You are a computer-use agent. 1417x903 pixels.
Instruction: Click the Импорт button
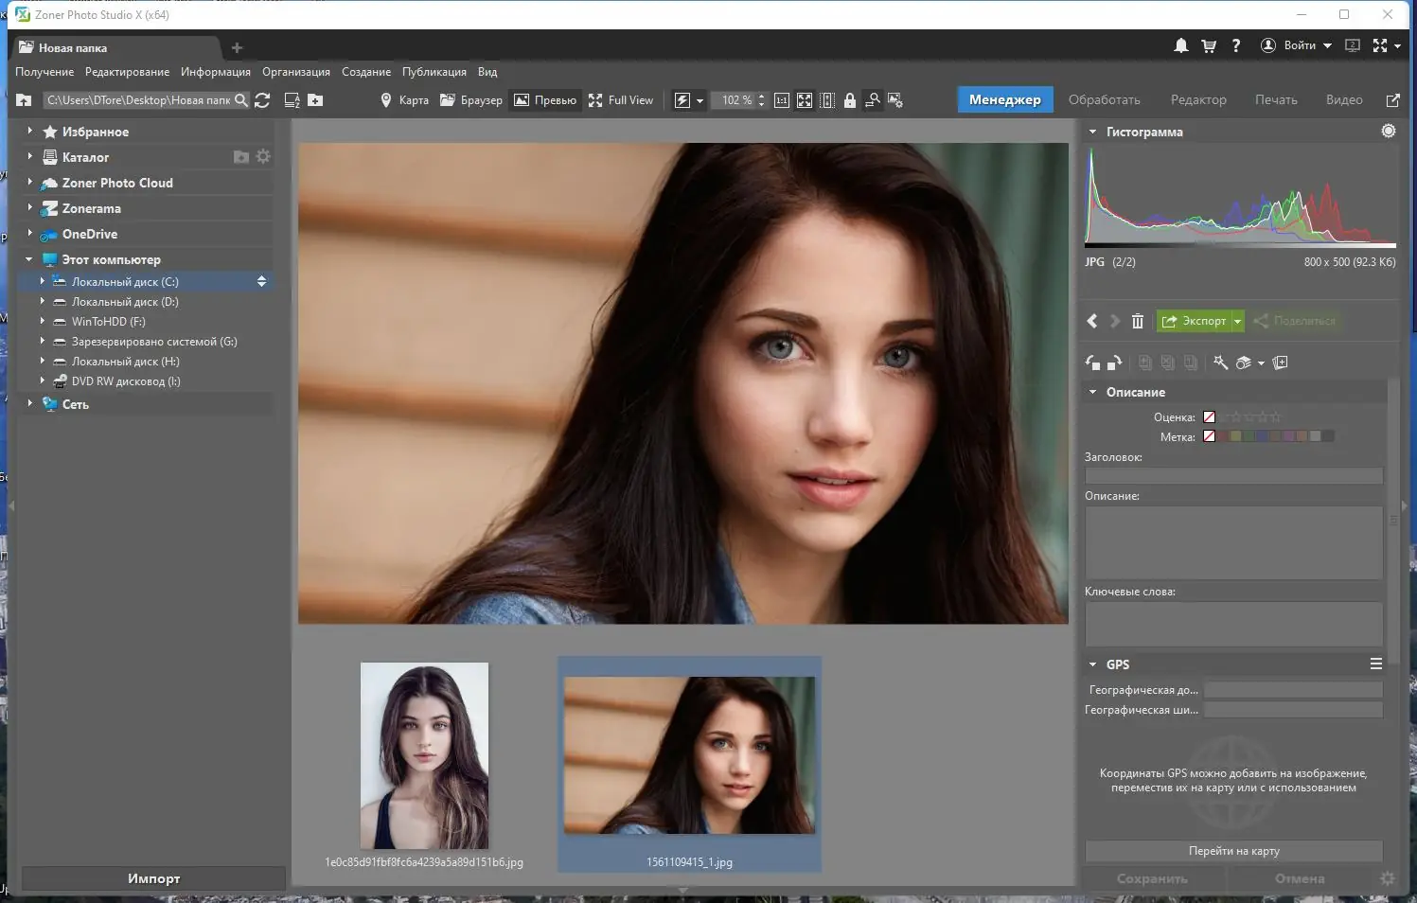click(152, 878)
